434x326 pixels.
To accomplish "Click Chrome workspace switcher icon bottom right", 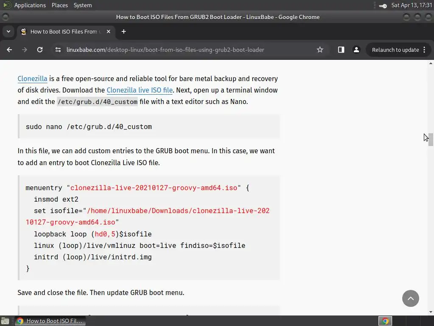I will tap(385, 321).
